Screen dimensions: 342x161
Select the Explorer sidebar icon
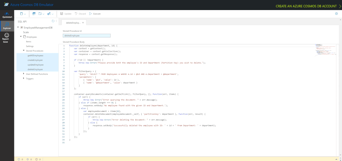point(7,26)
